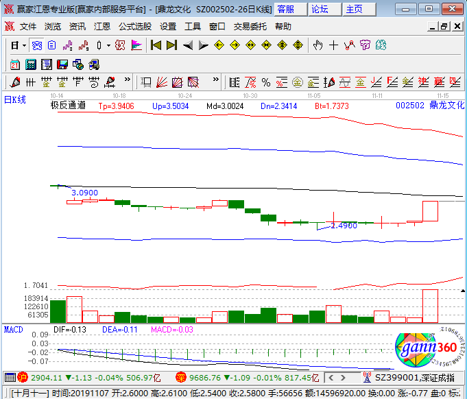The height and width of the screenshot is (399, 467).
Task: Click the yellow diamond horizontal-compress icon
Action: [267, 45]
